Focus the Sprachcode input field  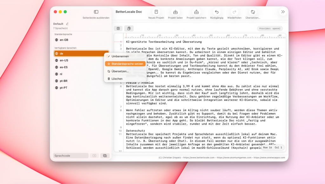(x=71, y=156)
